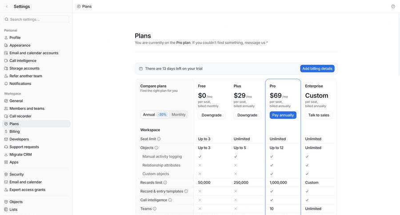Click the 50,000 records limit value

(204, 183)
